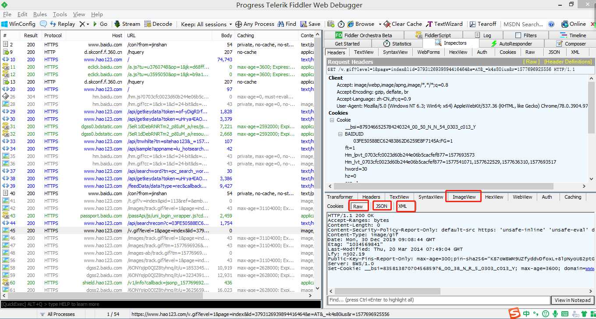Open the Get Started tab
The width and height of the screenshot is (596, 319).
coord(347,44)
